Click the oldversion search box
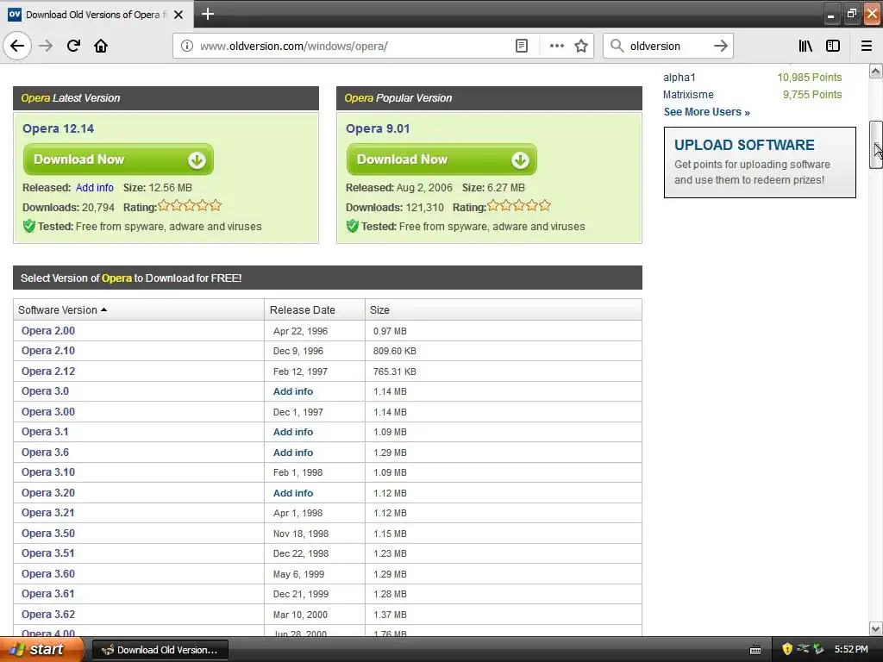The width and height of the screenshot is (883, 662). pos(668,46)
